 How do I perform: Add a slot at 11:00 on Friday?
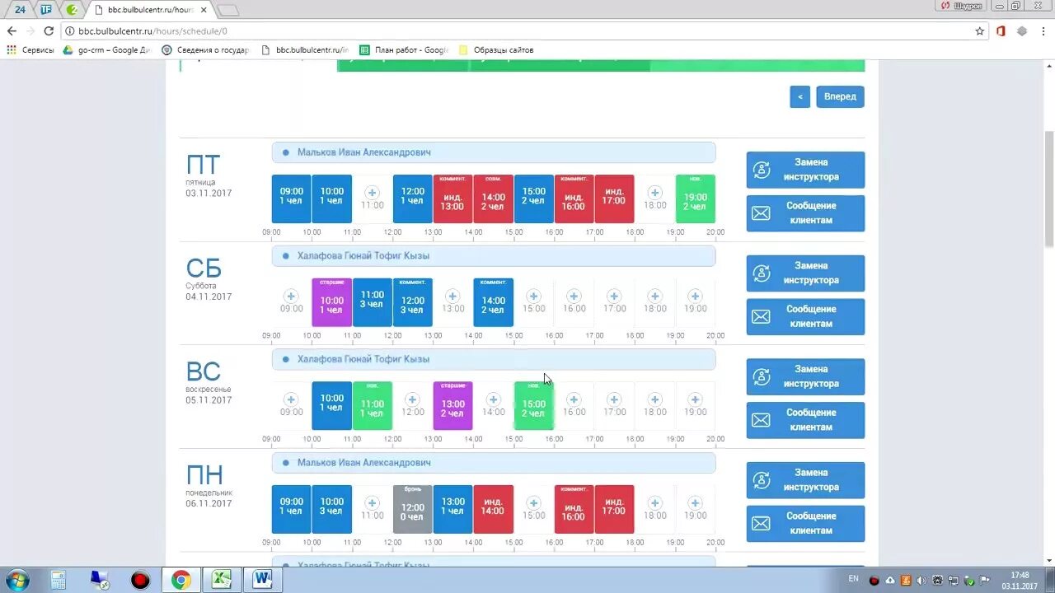pos(372,192)
